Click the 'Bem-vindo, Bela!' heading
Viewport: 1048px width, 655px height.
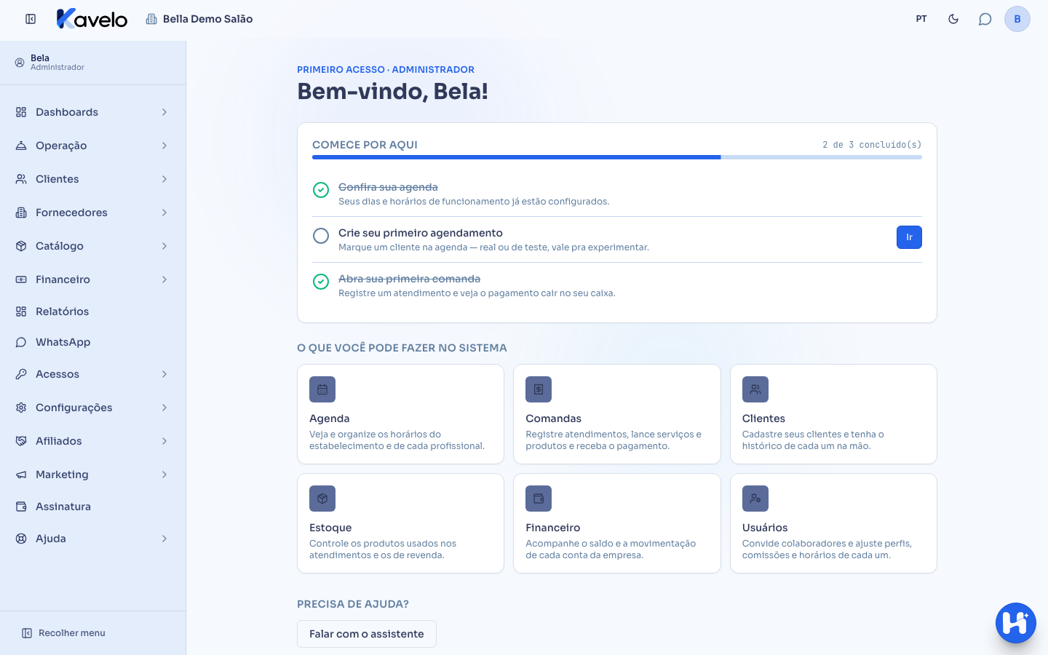pyautogui.click(x=393, y=92)
